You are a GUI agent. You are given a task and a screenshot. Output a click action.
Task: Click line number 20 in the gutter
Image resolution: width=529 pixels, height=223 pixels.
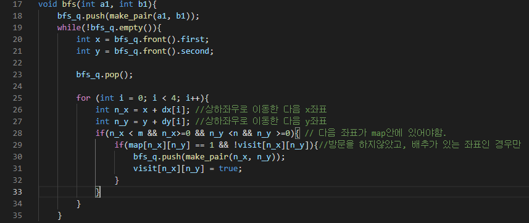pos(17,40)
